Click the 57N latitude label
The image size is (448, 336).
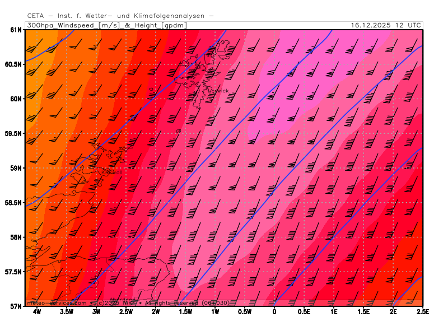tap(16, 306)
